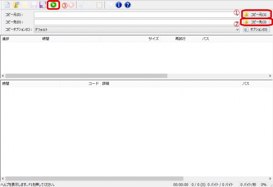Expand the コピーオプション dropdown showing デフォルト
The width and height of the screenshot is (273, 187).
coord(137,29)
